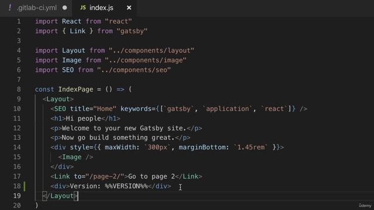Click the IndexPage constant name
Image resolution: width=374 pixels, height=210 pixels.
tap(75, 89)
